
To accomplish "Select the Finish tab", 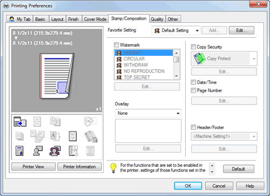I will click(73, 19).
